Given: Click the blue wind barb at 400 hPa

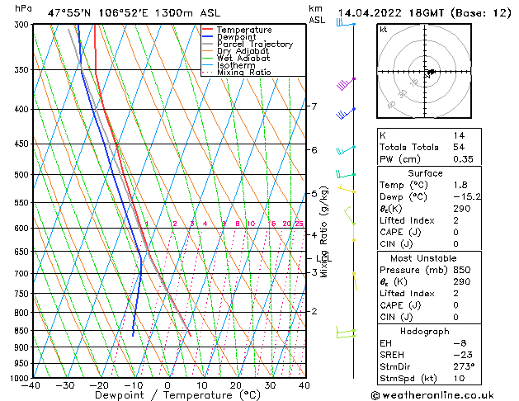Looking at the screenshot, I should coord(346,113).
